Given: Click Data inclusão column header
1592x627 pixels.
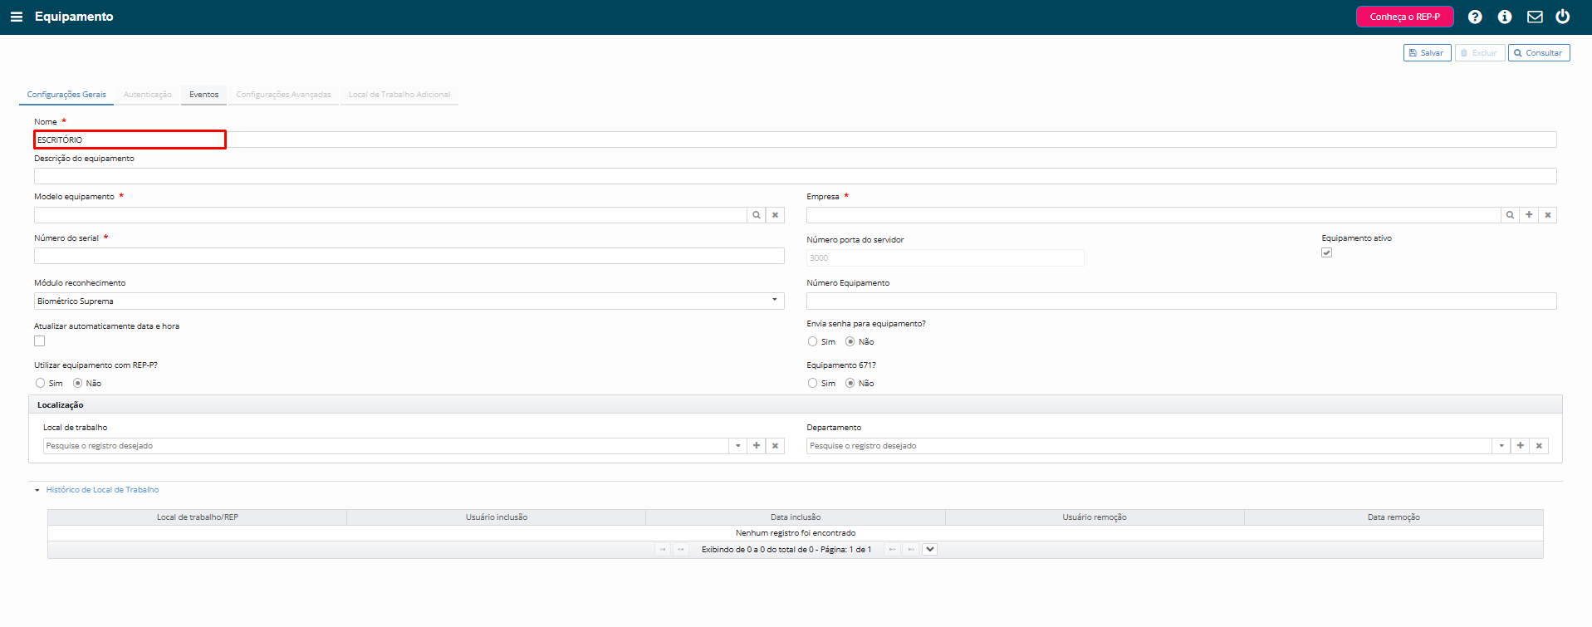Looking at the screenshot, I should click(796, 517).
